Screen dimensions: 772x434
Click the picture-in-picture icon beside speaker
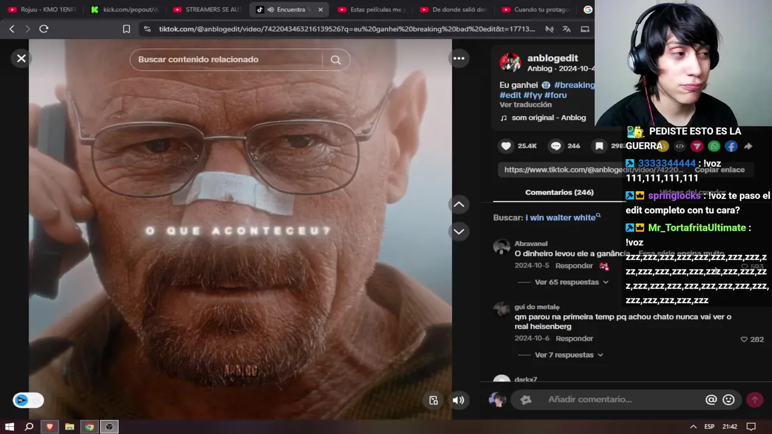pos(434,400)
